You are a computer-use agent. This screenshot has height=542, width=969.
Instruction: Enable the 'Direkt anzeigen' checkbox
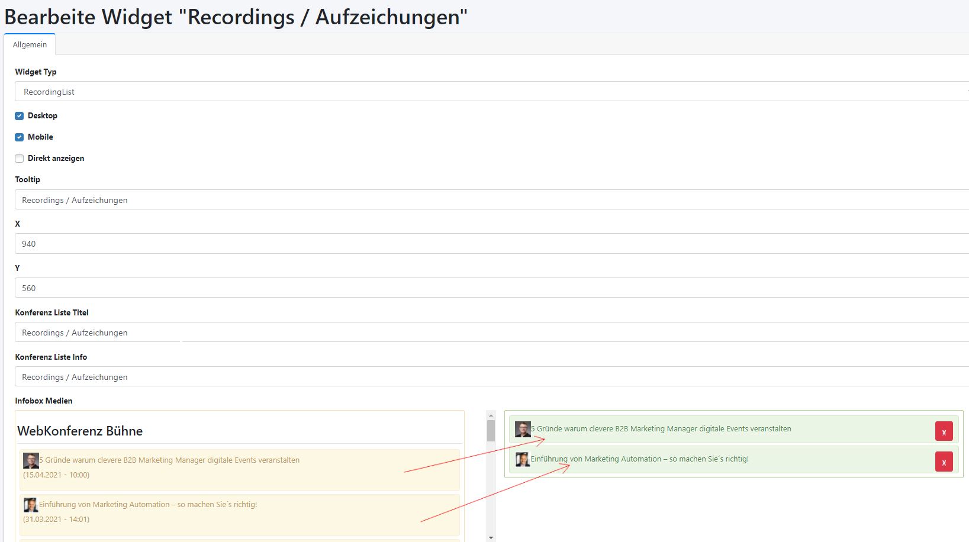tap(20, 159)
